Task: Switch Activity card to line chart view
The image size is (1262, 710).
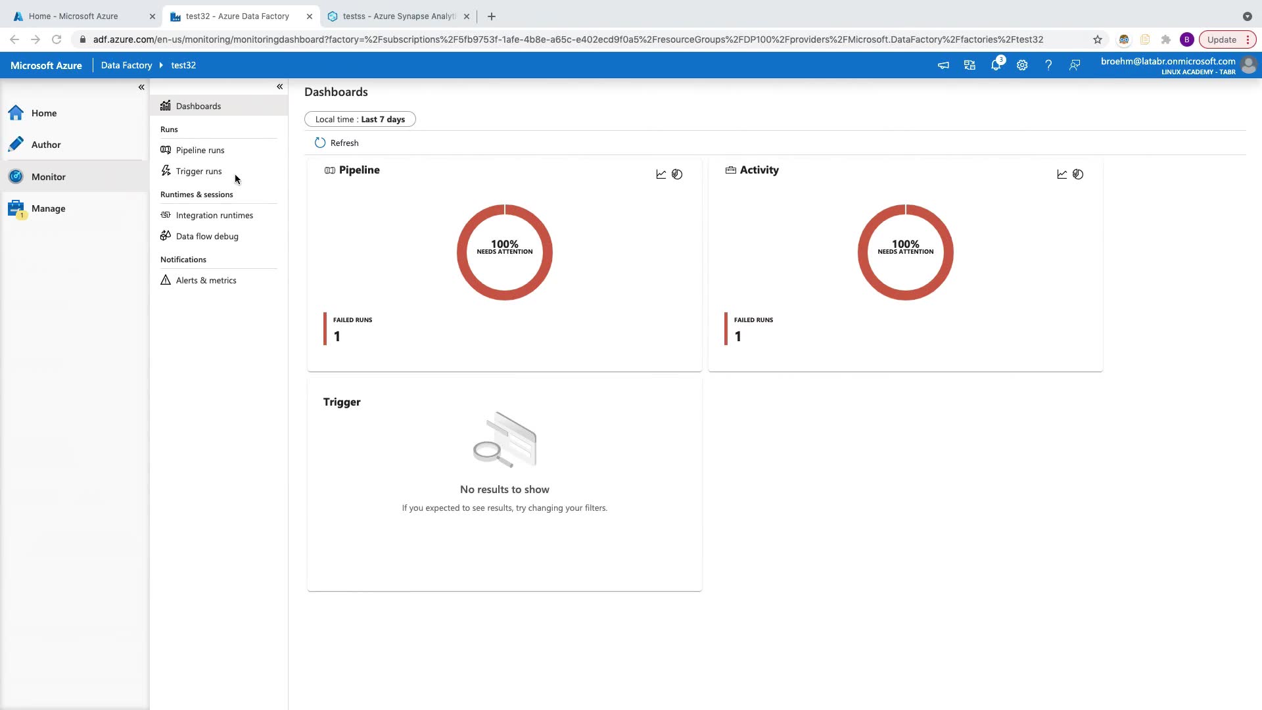Action: coord(1062,174)
